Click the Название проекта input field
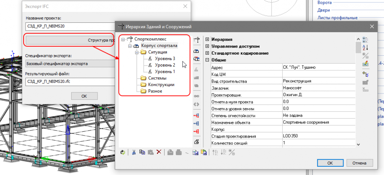Image resolution: width=384 pixels, height=175 pixels. [x=70, y=26]
